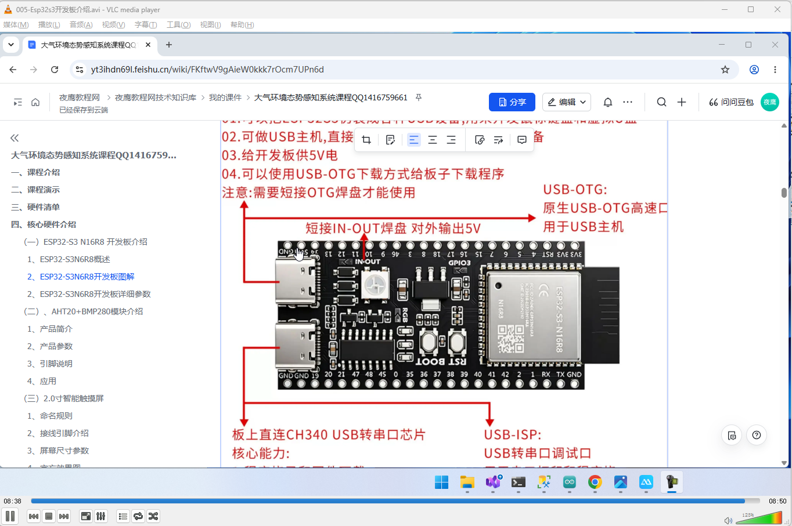792x526 pixels.
Task: Adjust the VLC volume slider
Action: pos(759,517)
